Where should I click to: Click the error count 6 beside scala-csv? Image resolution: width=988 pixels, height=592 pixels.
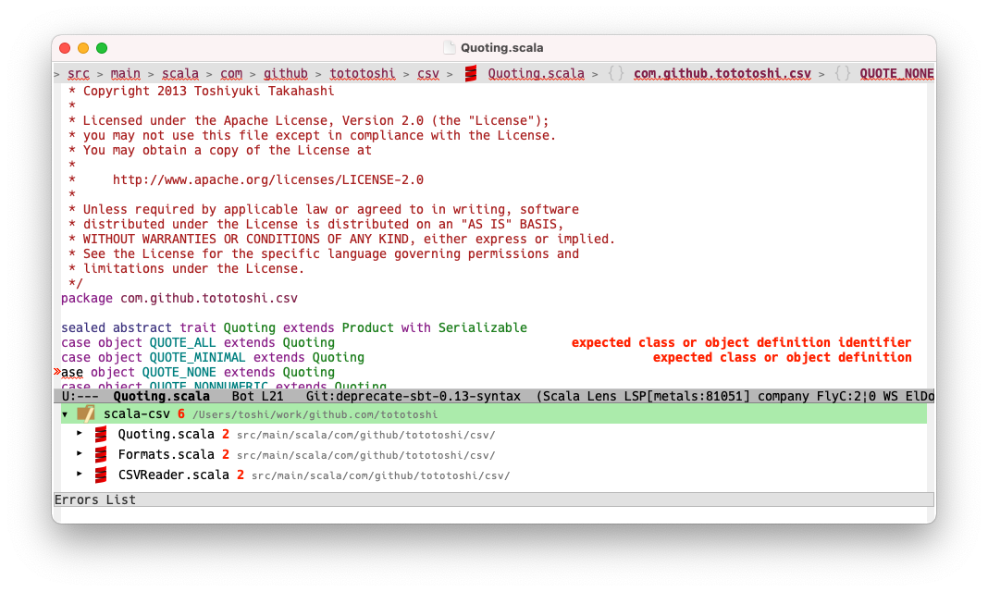(181, 413)
